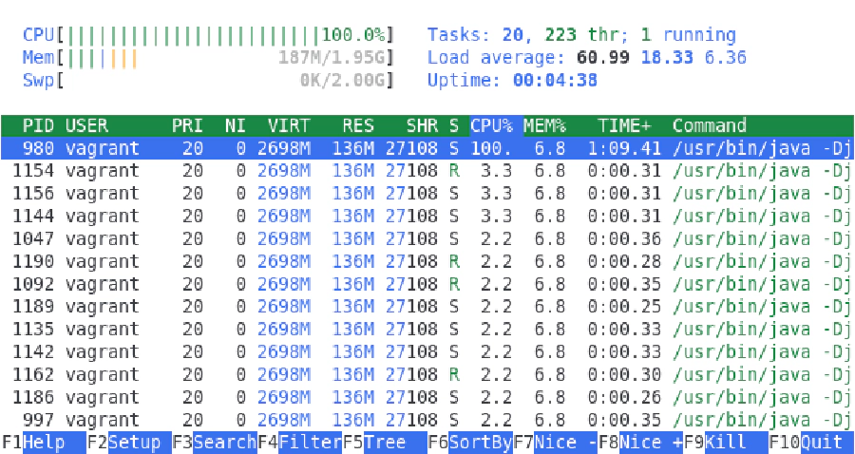Select the process row with PID 1190

[427, 261]
